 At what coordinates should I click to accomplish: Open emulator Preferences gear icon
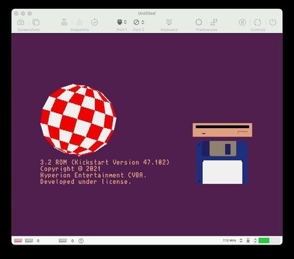(x=199, y=22)
